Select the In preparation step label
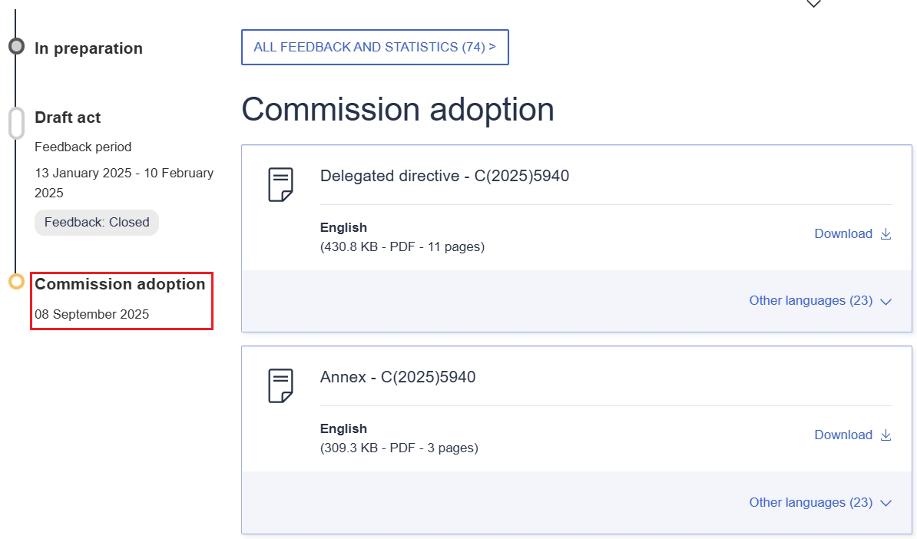Viewport: 917px width, 539px height. click(x=88, y=48)
